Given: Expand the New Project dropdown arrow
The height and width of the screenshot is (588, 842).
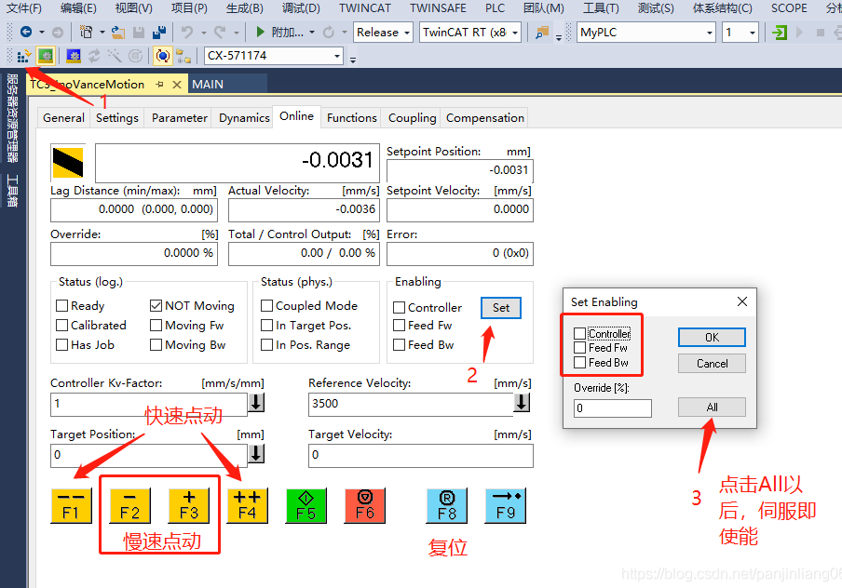Looking at the screenshot, I should (x=102, y=33).
